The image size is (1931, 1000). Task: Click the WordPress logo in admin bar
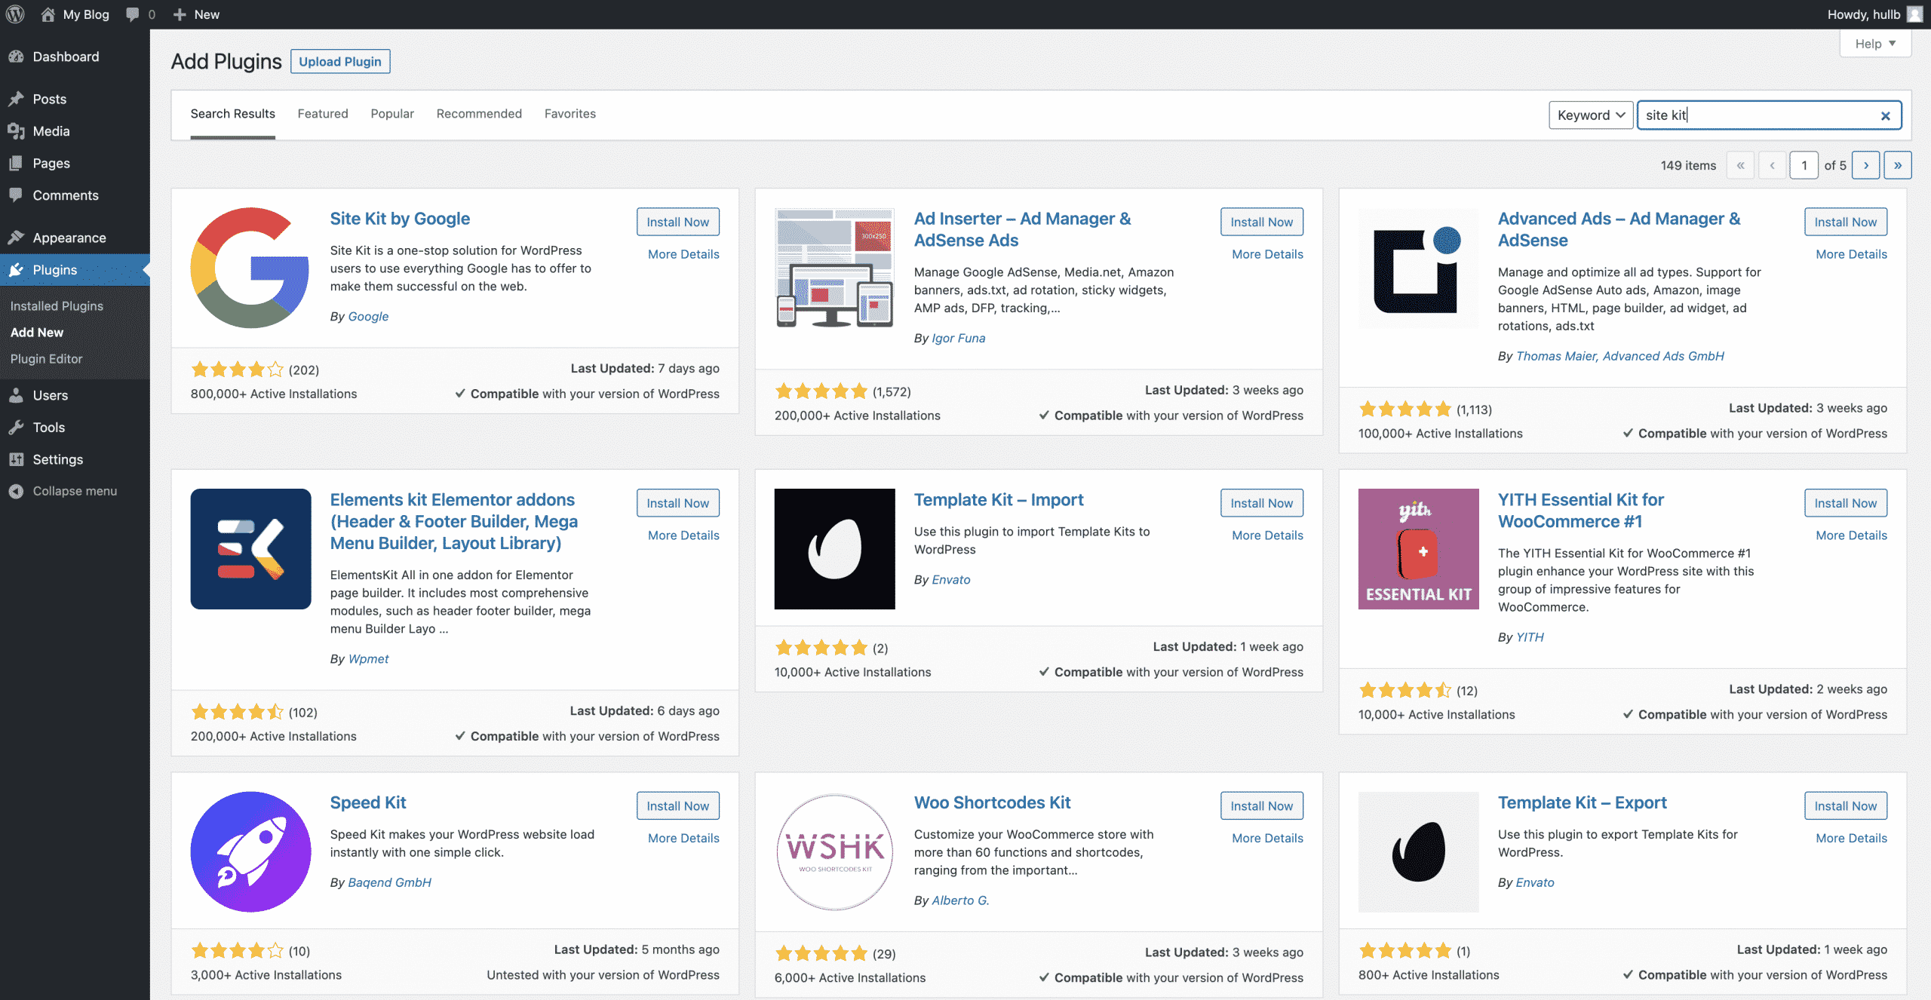(15, 14)
